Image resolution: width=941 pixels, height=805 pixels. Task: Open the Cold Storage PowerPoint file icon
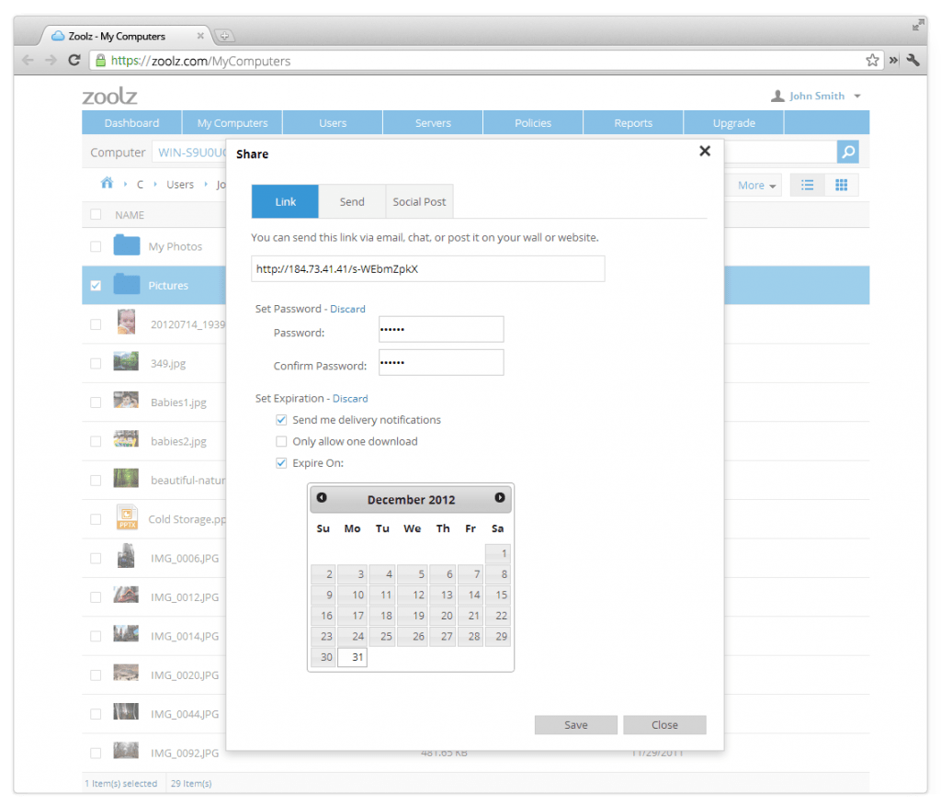pyautogui.click(x=126, y=517)
